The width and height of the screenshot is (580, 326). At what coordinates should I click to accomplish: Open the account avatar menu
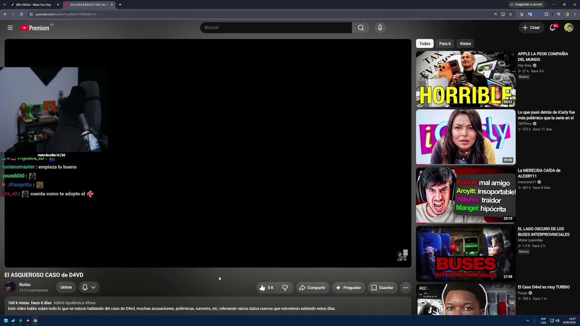pos(569,28)
